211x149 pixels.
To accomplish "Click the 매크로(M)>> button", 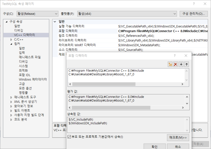I will coord(178,138).
